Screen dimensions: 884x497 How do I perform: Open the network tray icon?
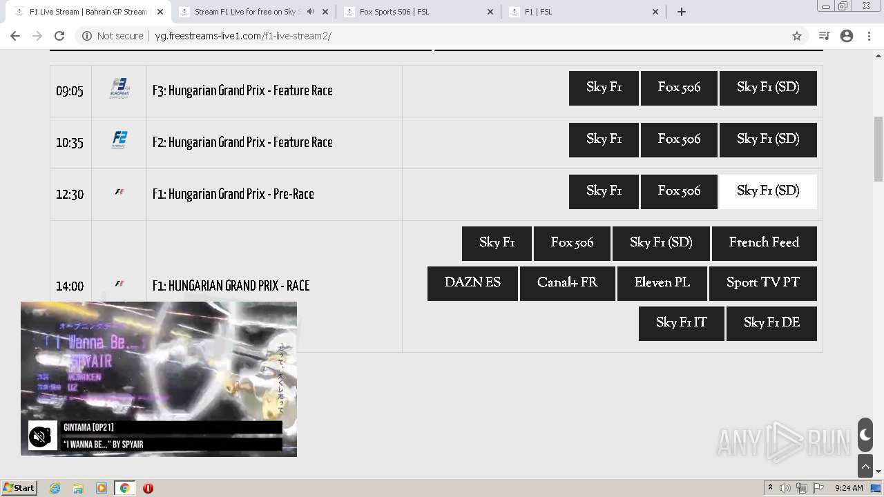pyautogui.click(x=802, y=488)
